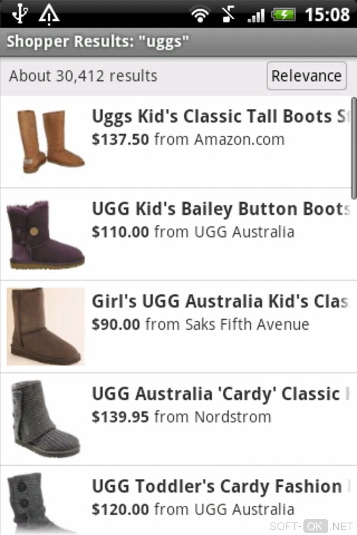Screen dimensions: 357x535
Task: Tap the Shopper Results "uggs" title bar
Action: (x=178, y=42)
